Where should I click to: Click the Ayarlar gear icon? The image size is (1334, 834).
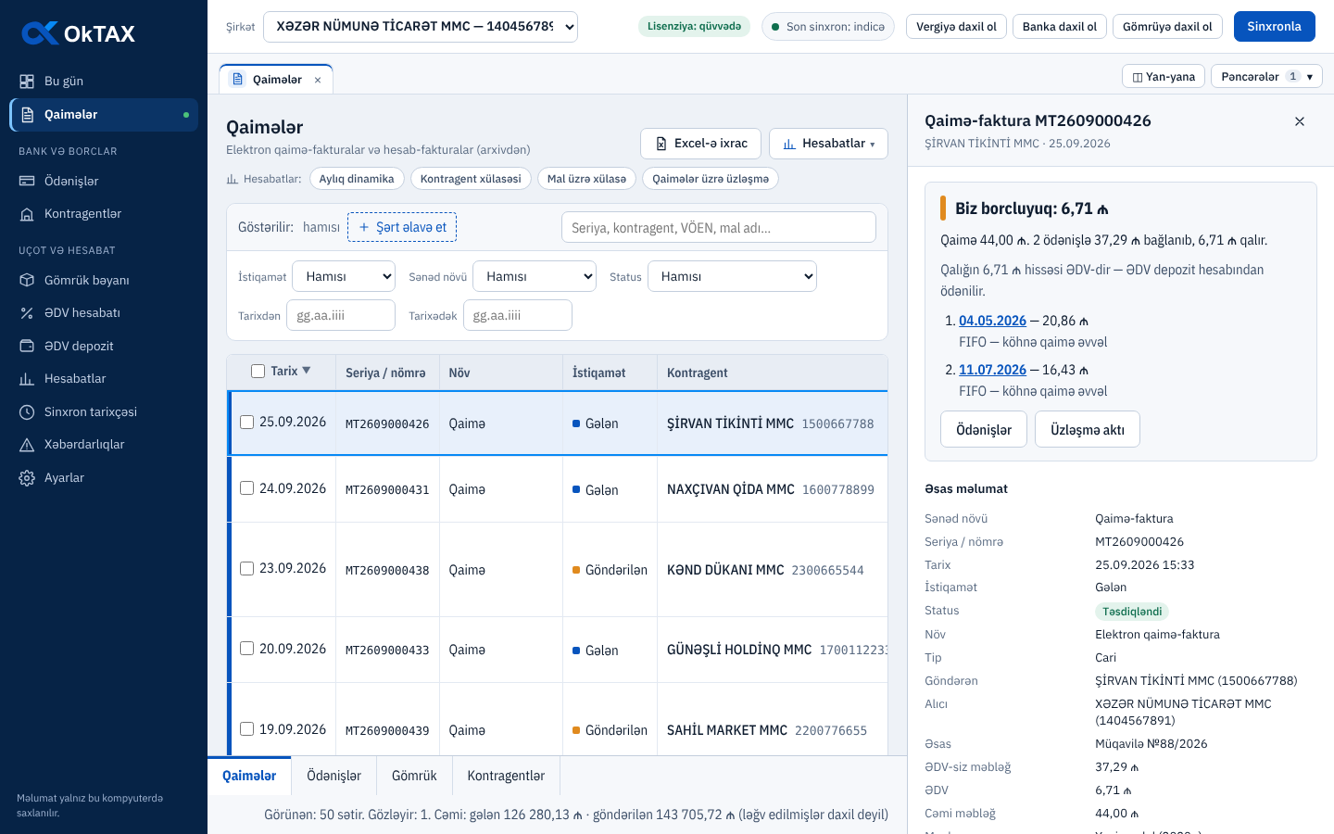point(27,478)
